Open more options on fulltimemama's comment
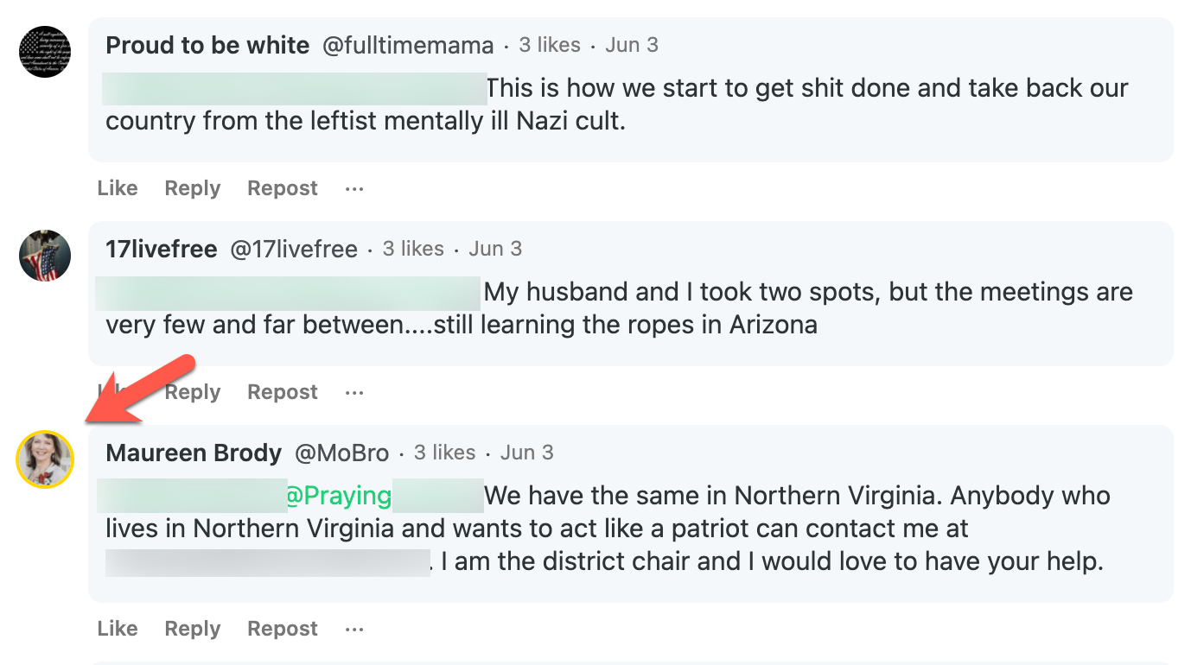 [354, 188]
